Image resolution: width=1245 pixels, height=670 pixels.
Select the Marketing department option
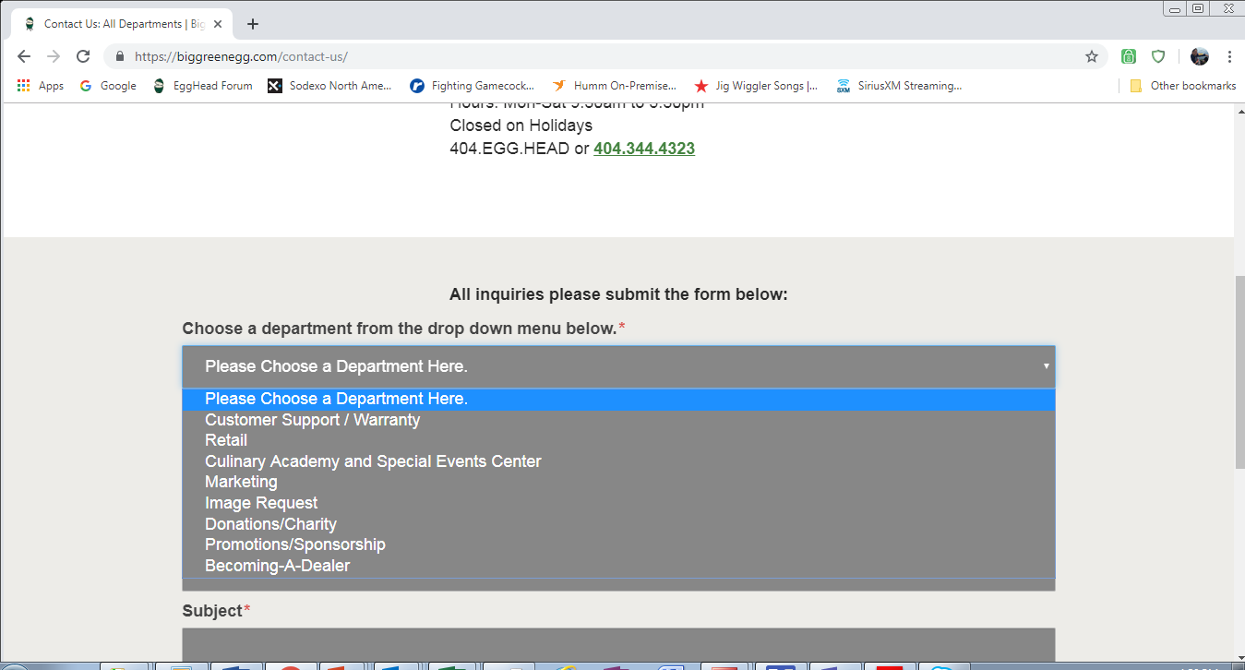tap(618, 482)
